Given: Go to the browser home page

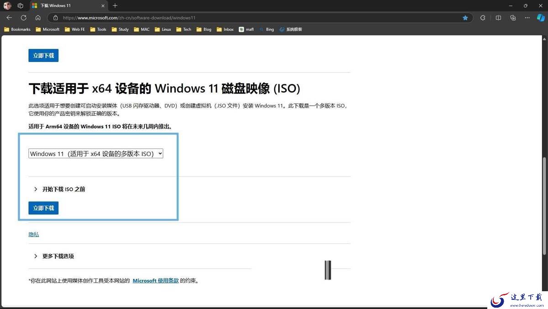Looking at the screenshot, I should [x=38, y=18].
